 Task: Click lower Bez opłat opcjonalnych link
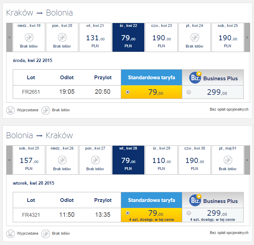click(229, 233)
